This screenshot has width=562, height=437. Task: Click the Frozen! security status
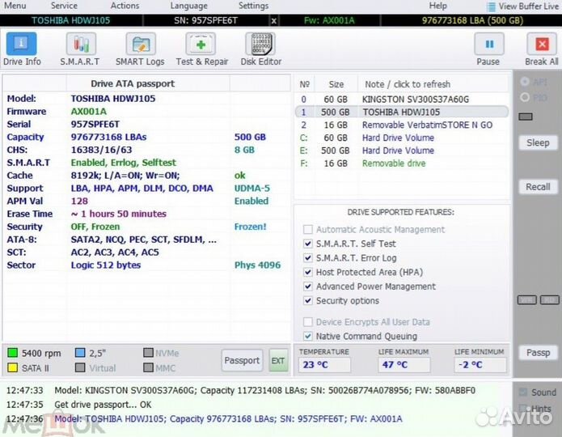(x=251, y=227)
